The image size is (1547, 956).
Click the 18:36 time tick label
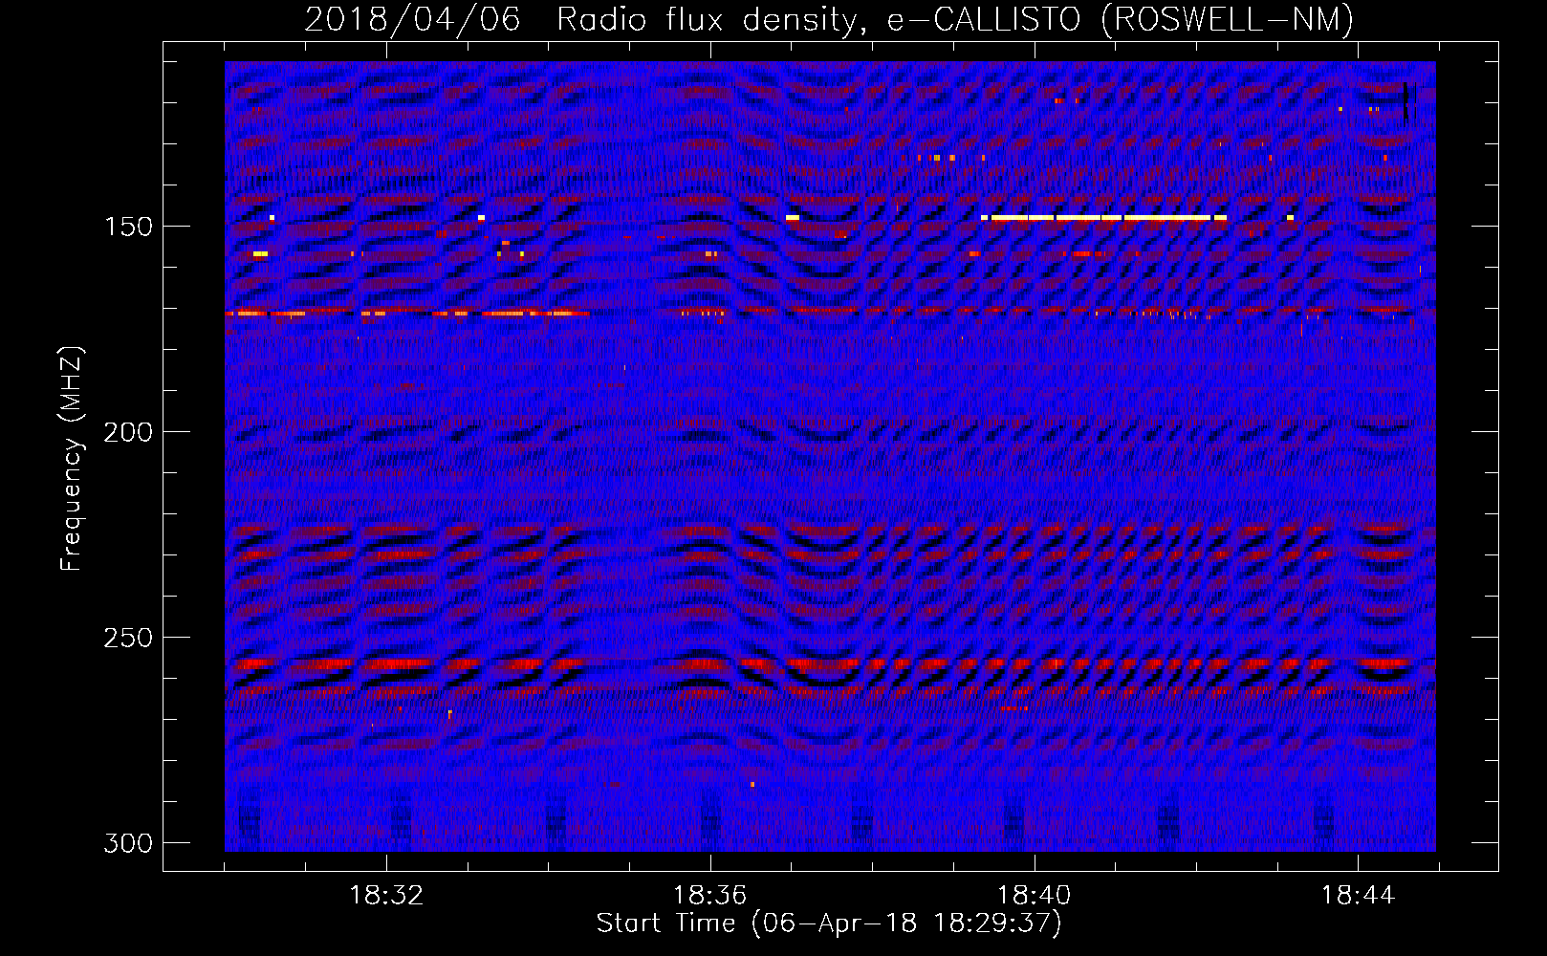710,896
